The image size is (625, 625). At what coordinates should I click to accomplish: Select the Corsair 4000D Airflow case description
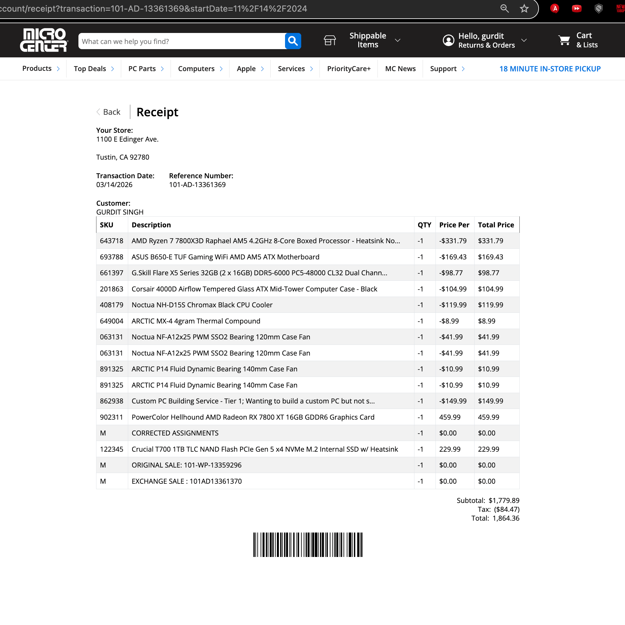255,289
